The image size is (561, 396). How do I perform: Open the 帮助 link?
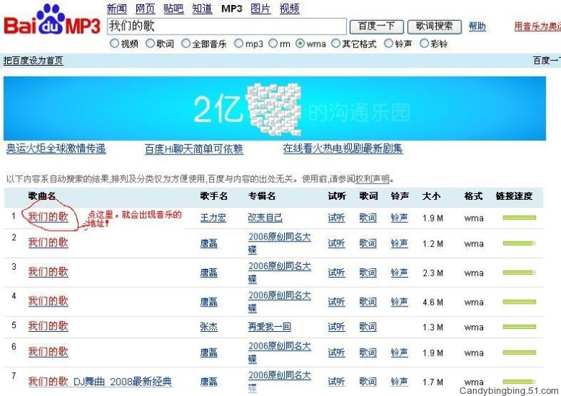pos(477,27)
